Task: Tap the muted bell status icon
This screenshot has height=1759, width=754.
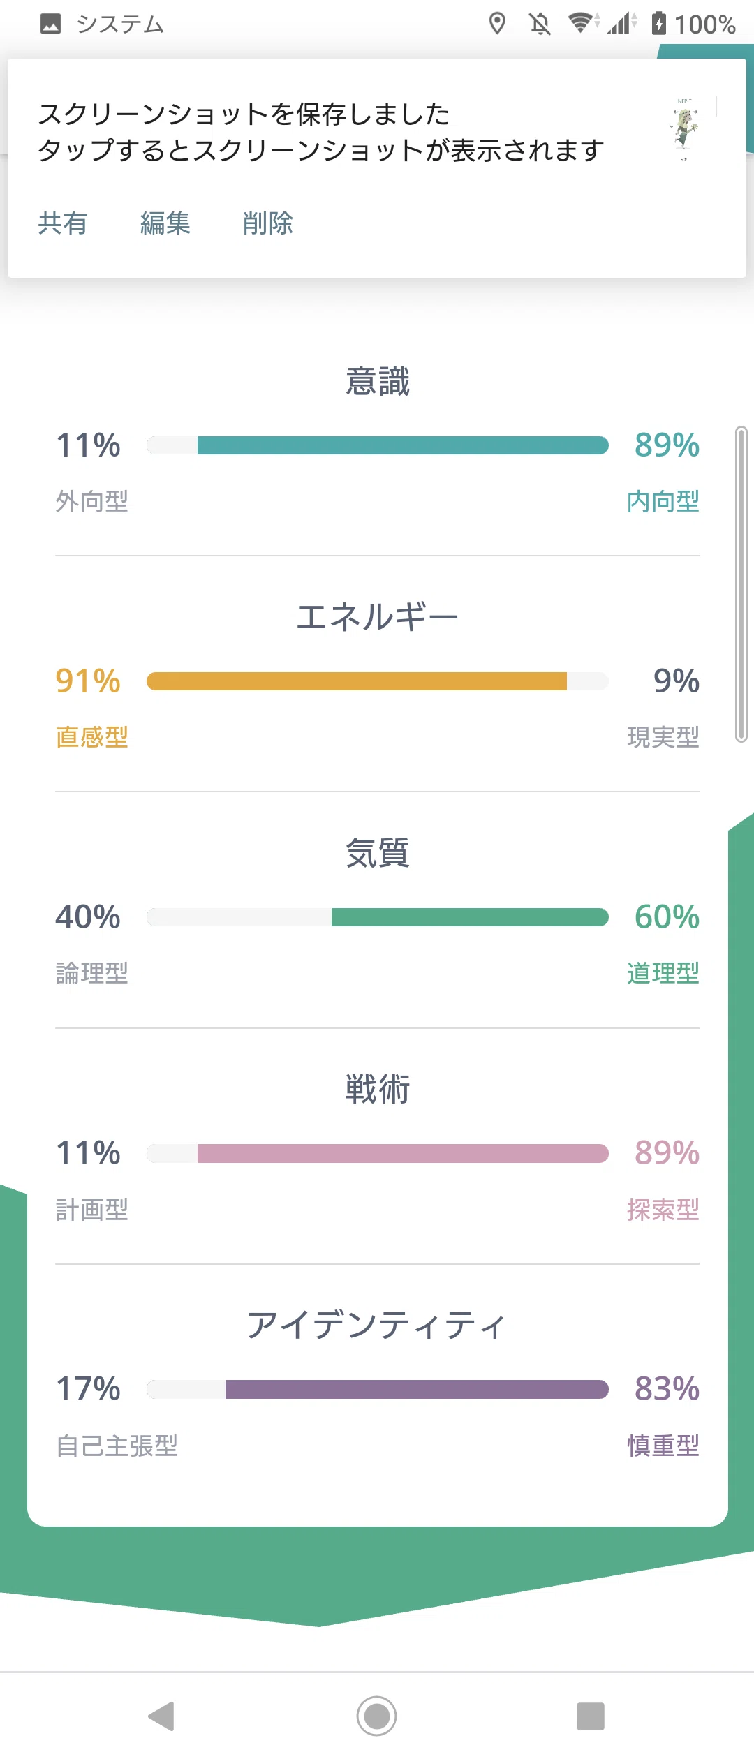Action: 540,24
